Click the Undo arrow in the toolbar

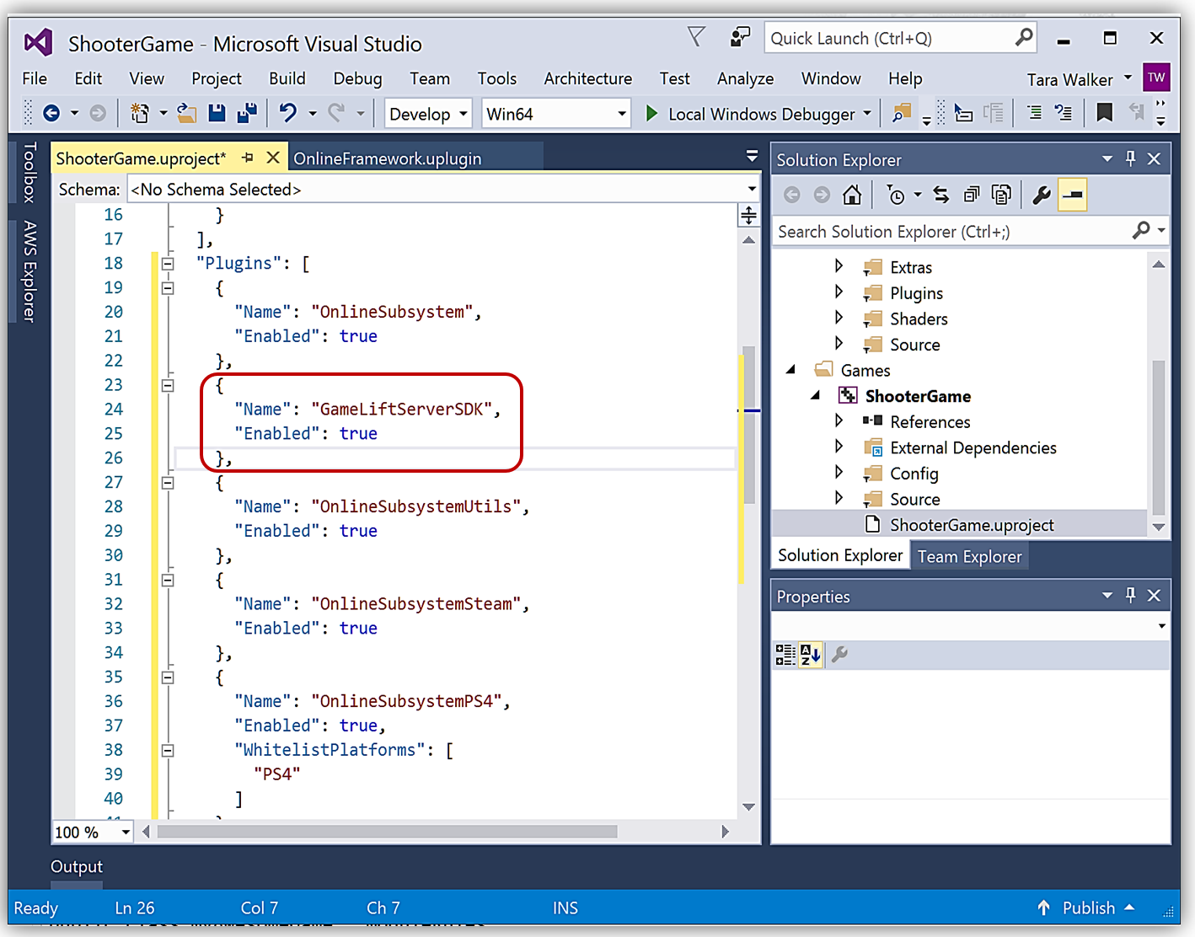pos(288,113)
